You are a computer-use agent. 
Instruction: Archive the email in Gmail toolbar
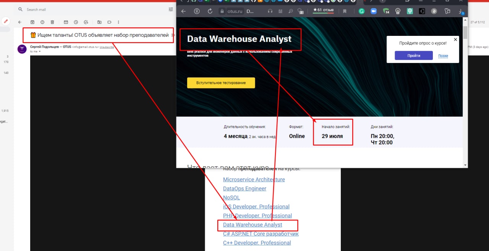[32, 22]
